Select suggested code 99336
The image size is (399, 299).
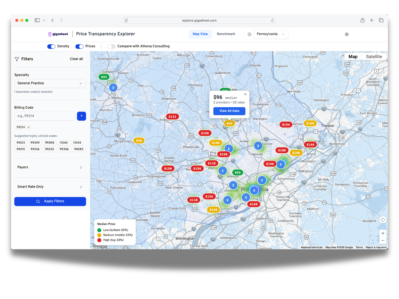(x=35, y=149)
